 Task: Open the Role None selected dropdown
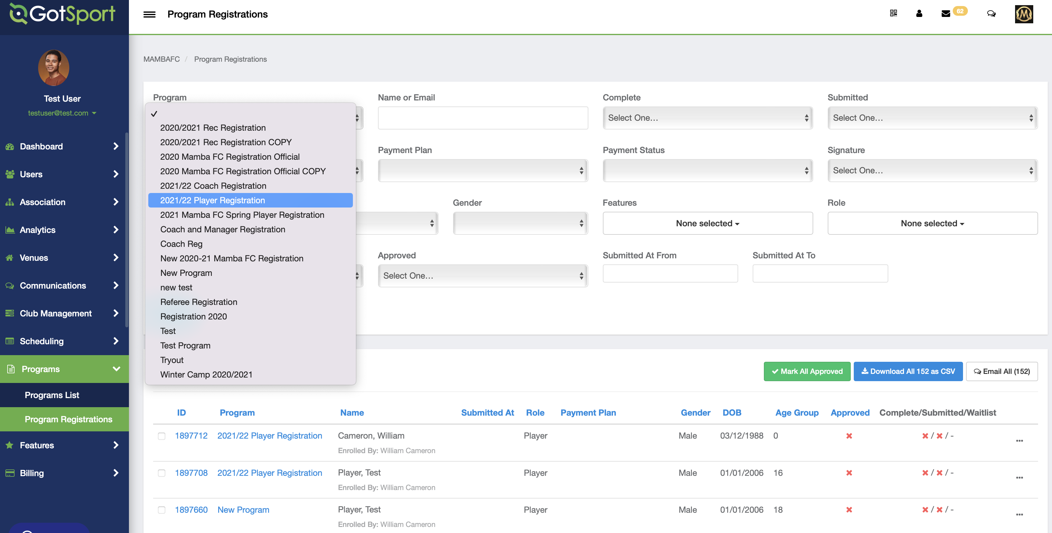pos(932,223)
